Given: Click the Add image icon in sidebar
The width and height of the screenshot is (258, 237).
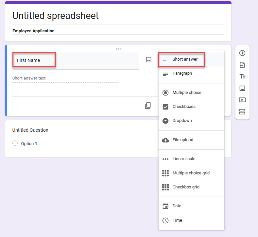Looking at the screenshot, I should point(242,88).
